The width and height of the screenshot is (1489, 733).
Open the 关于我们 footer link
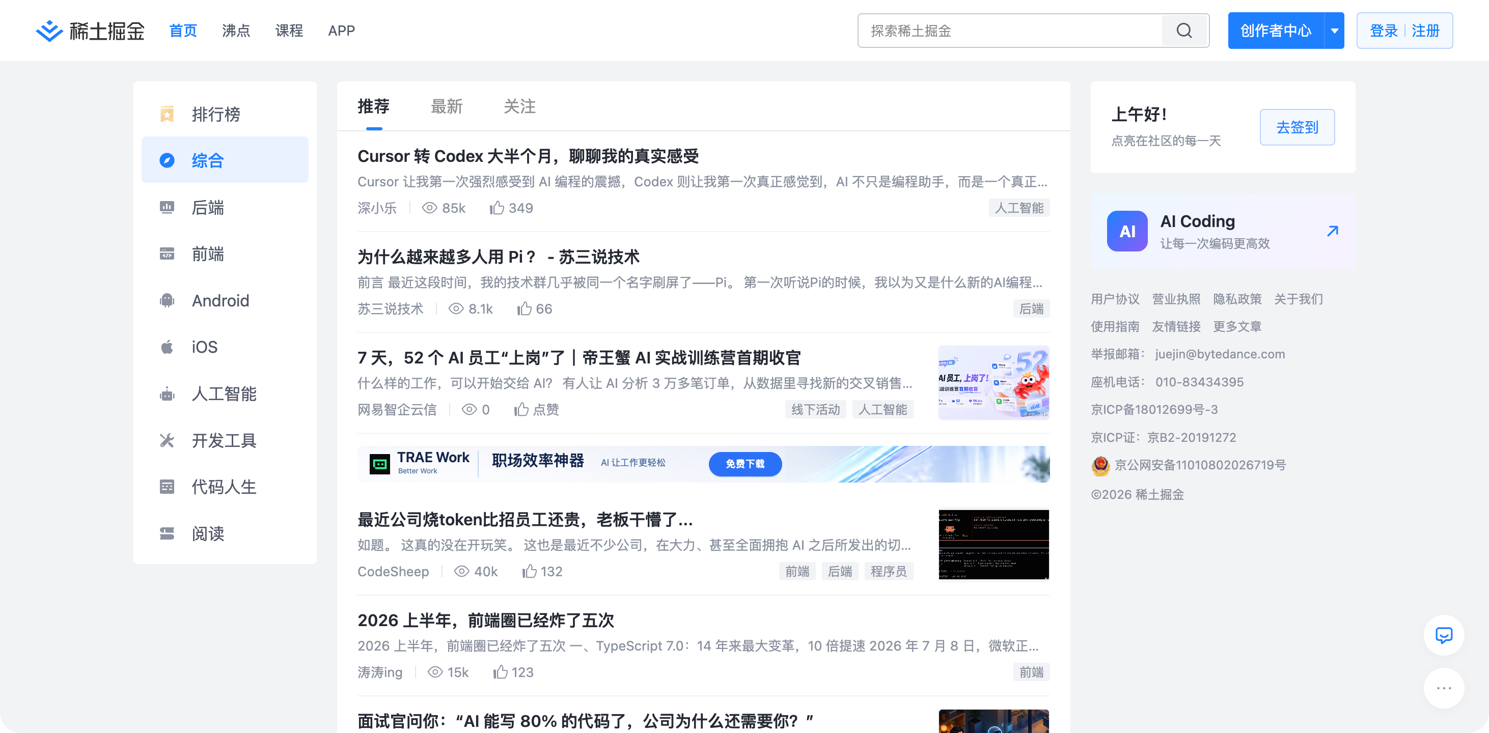tap(1298, 299)
